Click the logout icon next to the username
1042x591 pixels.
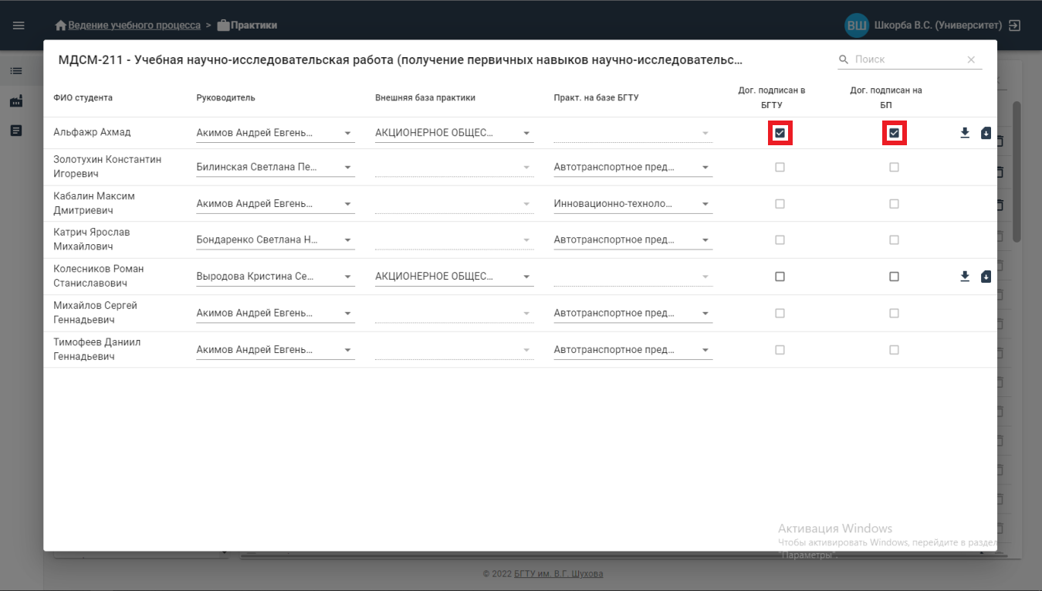point(1015,25)
